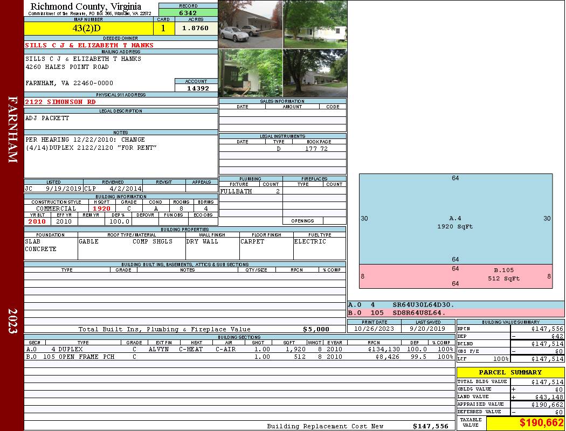Click print date 10/26/2023
Screen dimensions: 566x431
[374, 329]
